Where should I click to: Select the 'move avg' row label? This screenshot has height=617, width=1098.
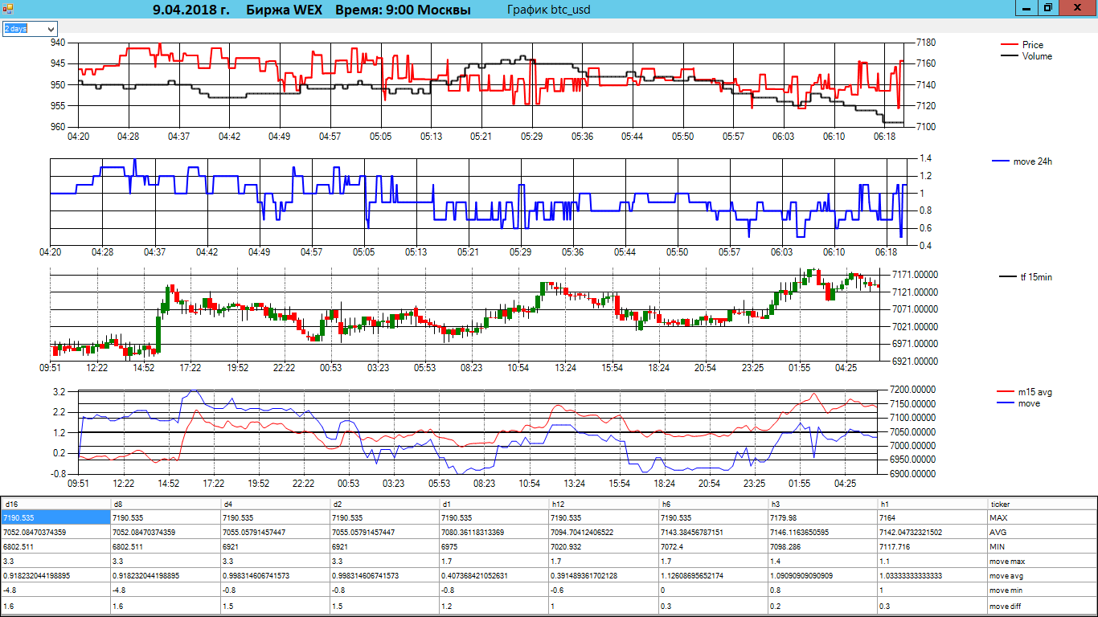coord(1042,576)
